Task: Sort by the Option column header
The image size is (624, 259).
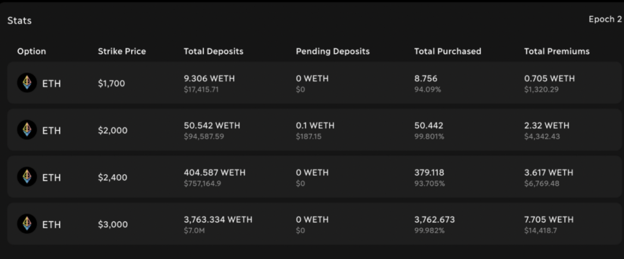Action: [x=32, y=51]
